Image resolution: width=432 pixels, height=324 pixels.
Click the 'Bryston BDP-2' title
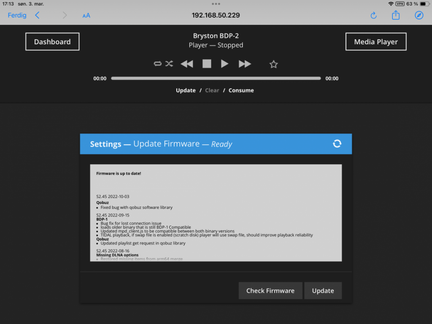pyautogui.click(x=216, y=36)
